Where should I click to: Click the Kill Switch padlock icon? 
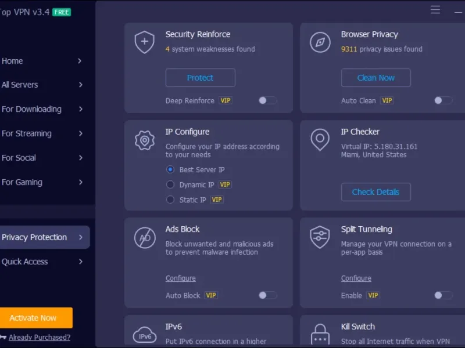pos(320,335)
